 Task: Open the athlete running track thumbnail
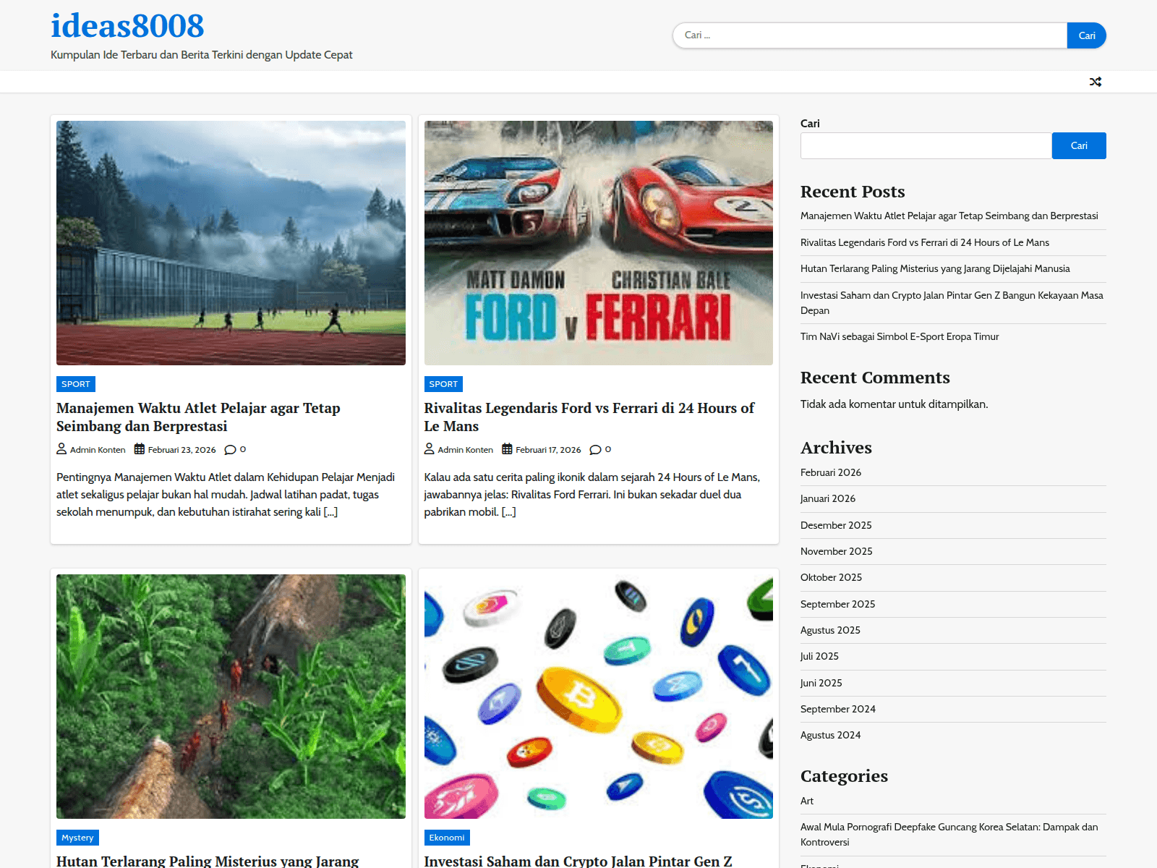[x=231, y=243]
